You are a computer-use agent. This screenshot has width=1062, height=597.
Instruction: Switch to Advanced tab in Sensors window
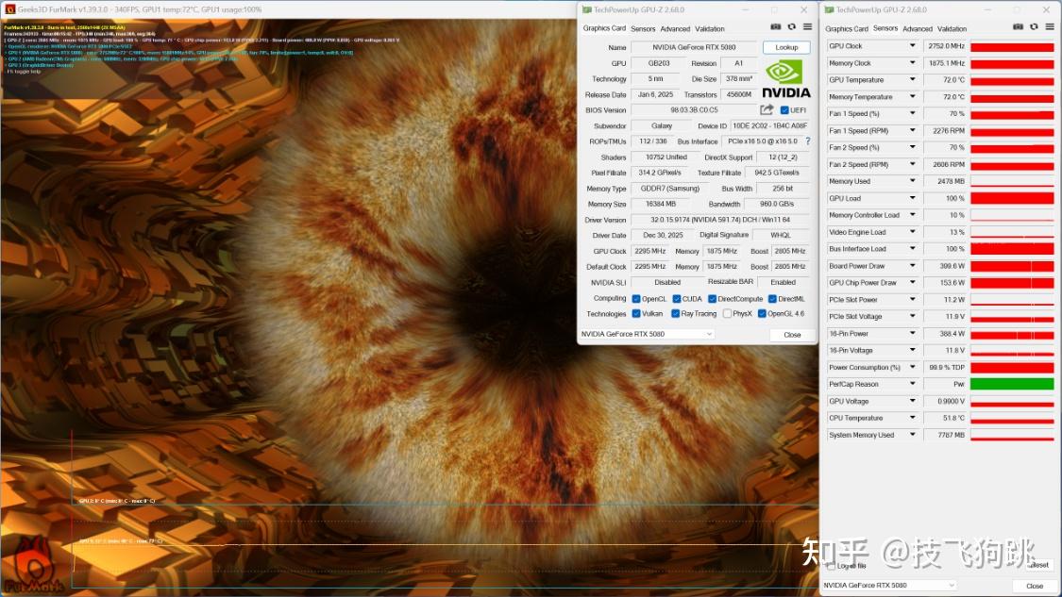tap(918, 29)
